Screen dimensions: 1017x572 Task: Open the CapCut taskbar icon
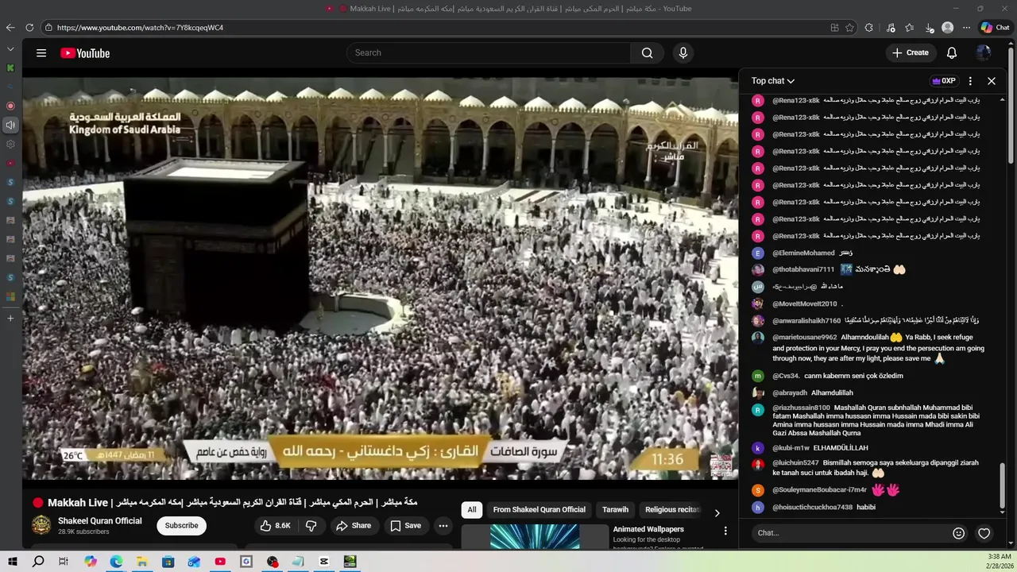pyautogui.click(x=324, y=562)
